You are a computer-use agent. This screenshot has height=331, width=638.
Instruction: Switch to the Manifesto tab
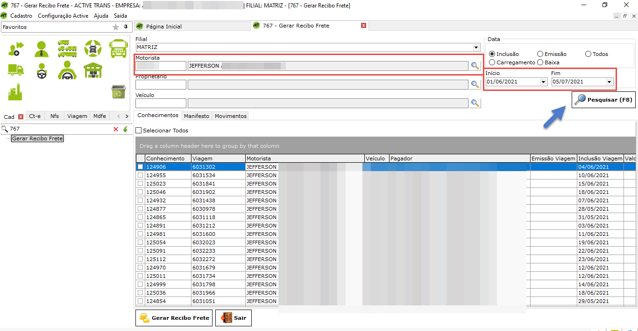tap(197, 116)
